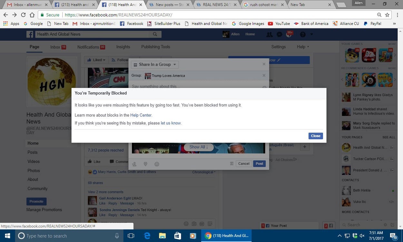Image resolution: width=403 pixels, height=242 pixels.
Task: Click the HGN page profile picture
Action: click(52, 82)
